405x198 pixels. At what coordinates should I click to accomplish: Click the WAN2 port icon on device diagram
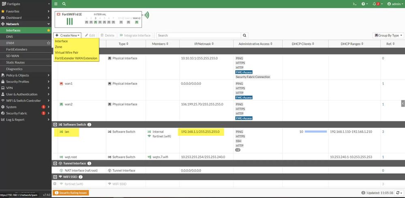point(137,22)
